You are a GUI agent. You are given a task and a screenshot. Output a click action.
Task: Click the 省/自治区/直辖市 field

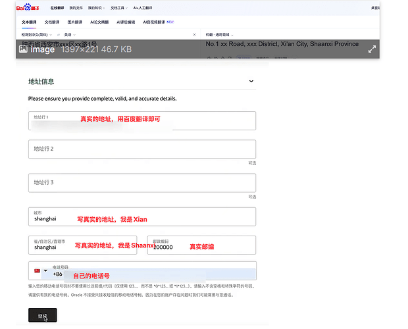pos(83,245)
